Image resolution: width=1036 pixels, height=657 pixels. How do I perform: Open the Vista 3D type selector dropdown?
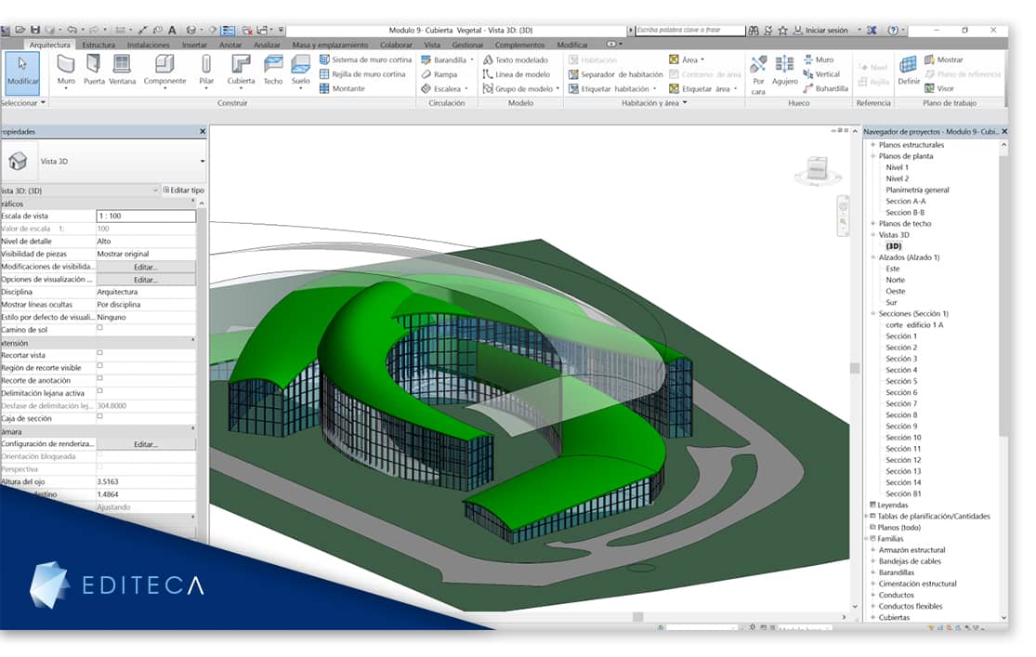203,162
